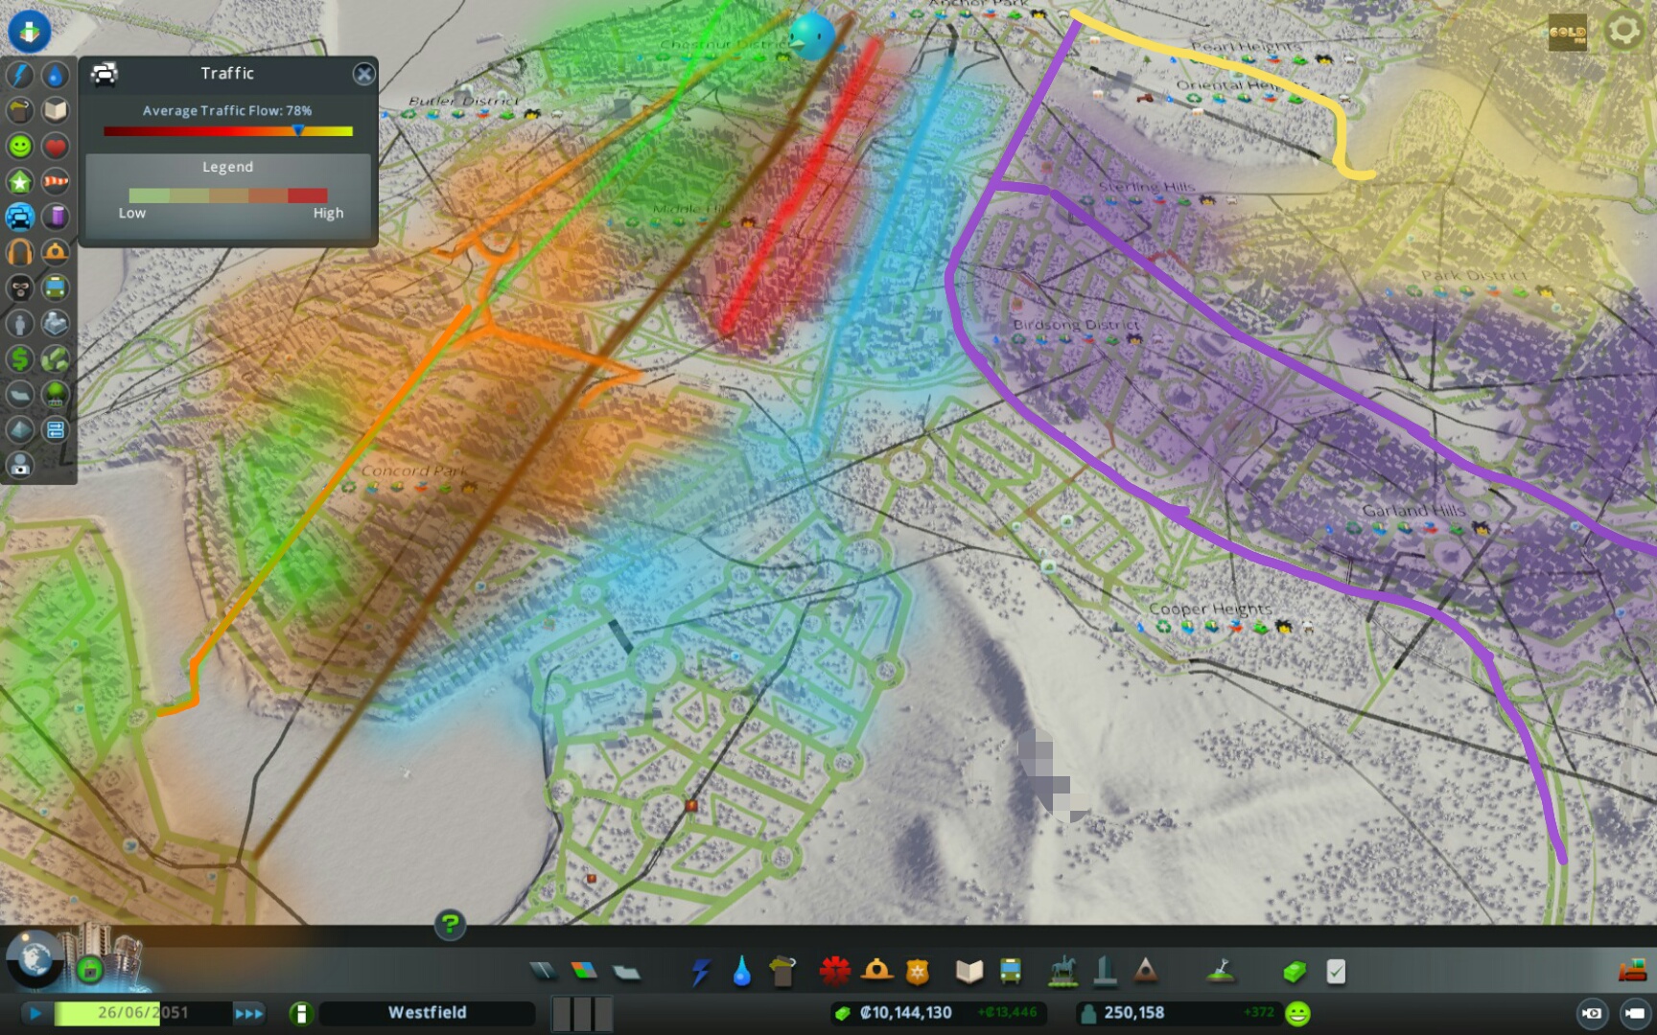
Task: Open the Noise Pollution info view
Action: [x=20, y=252]
